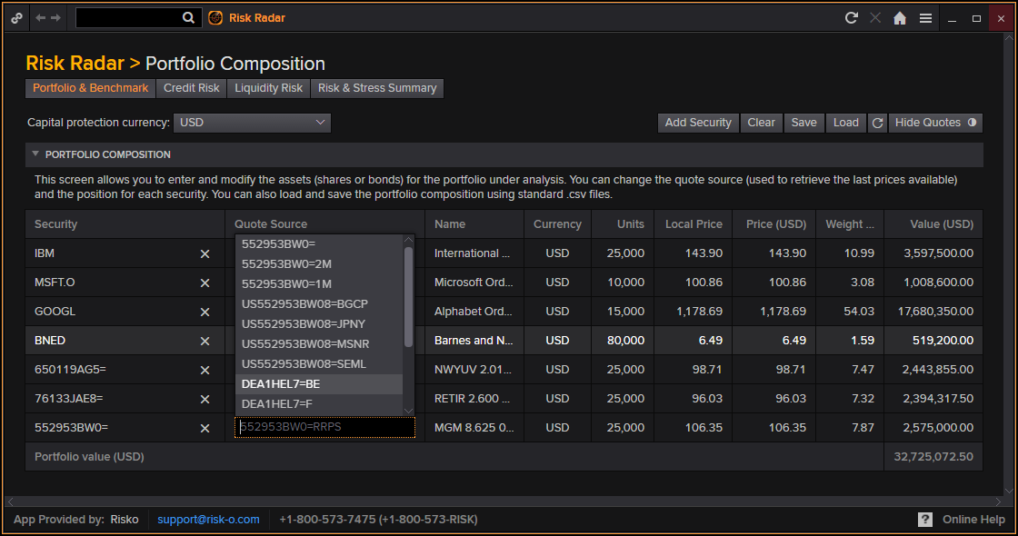Click the quote source list scrollbar thumb
The image size is (1018, 536).
click(408, 296)
